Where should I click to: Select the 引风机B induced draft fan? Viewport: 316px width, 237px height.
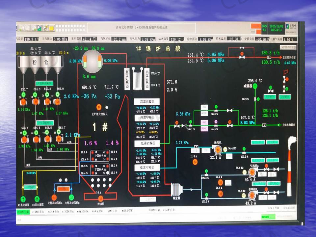(x=252, y=195)
